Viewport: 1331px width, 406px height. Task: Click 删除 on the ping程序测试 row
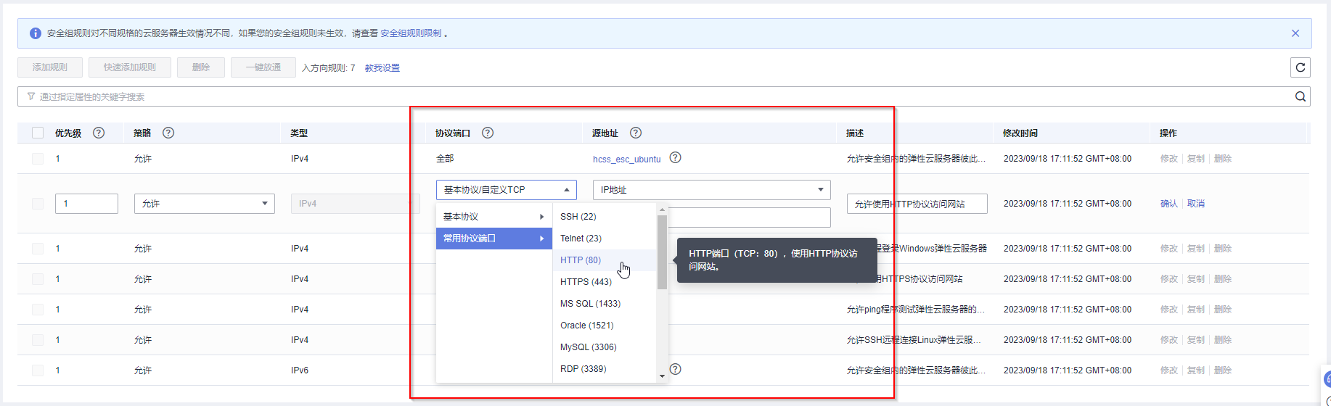coord(1223,310)
